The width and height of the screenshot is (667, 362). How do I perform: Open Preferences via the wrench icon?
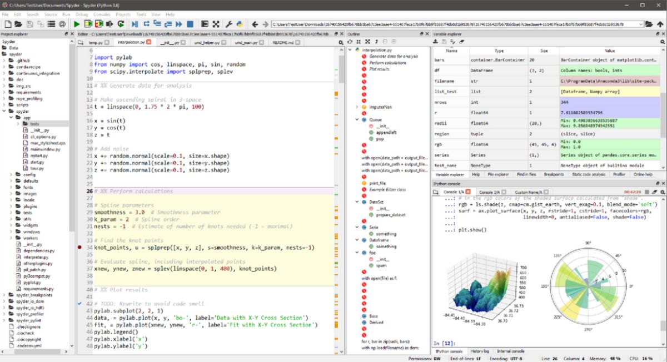228,24
